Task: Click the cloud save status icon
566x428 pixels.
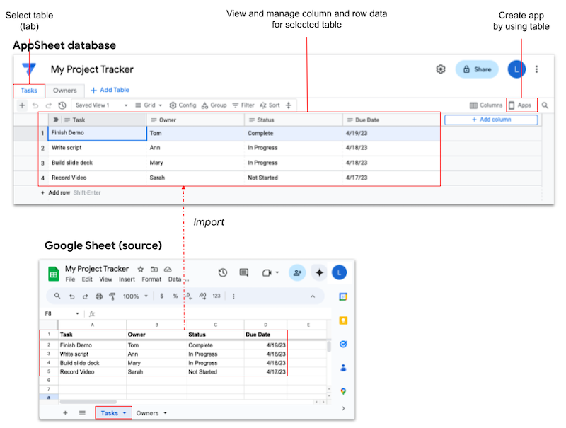Action: pyautogui.click(x=168, y=270)
